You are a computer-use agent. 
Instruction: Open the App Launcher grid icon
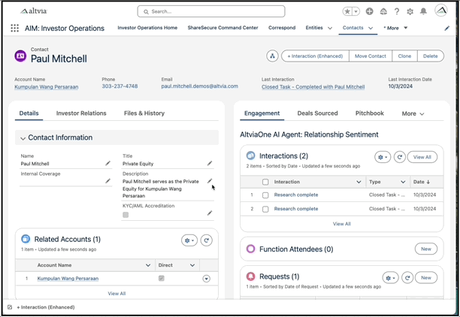coord(15,28)
